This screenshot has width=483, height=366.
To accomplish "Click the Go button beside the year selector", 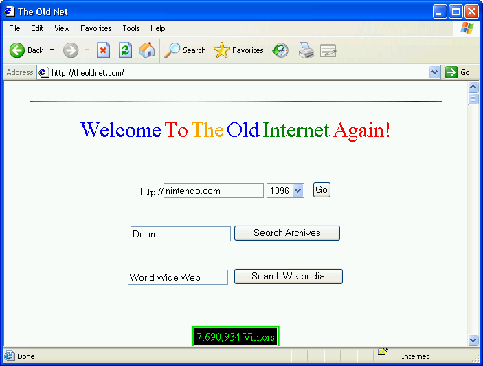I will click(322, 190).
